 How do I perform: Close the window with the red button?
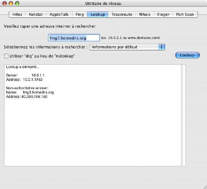point(5,3)
